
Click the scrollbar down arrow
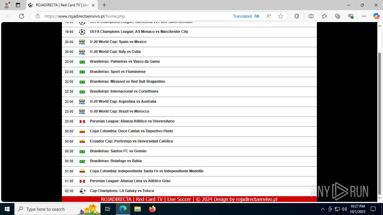380,198
